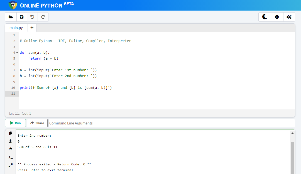This screenshot has height=174, width=301.
Task: Redo the last edit
Action: tap(43, 17)
